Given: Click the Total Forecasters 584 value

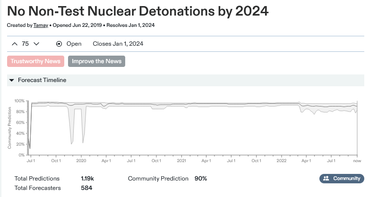Looking at the screenshot, I should click(x=86, y=188).
